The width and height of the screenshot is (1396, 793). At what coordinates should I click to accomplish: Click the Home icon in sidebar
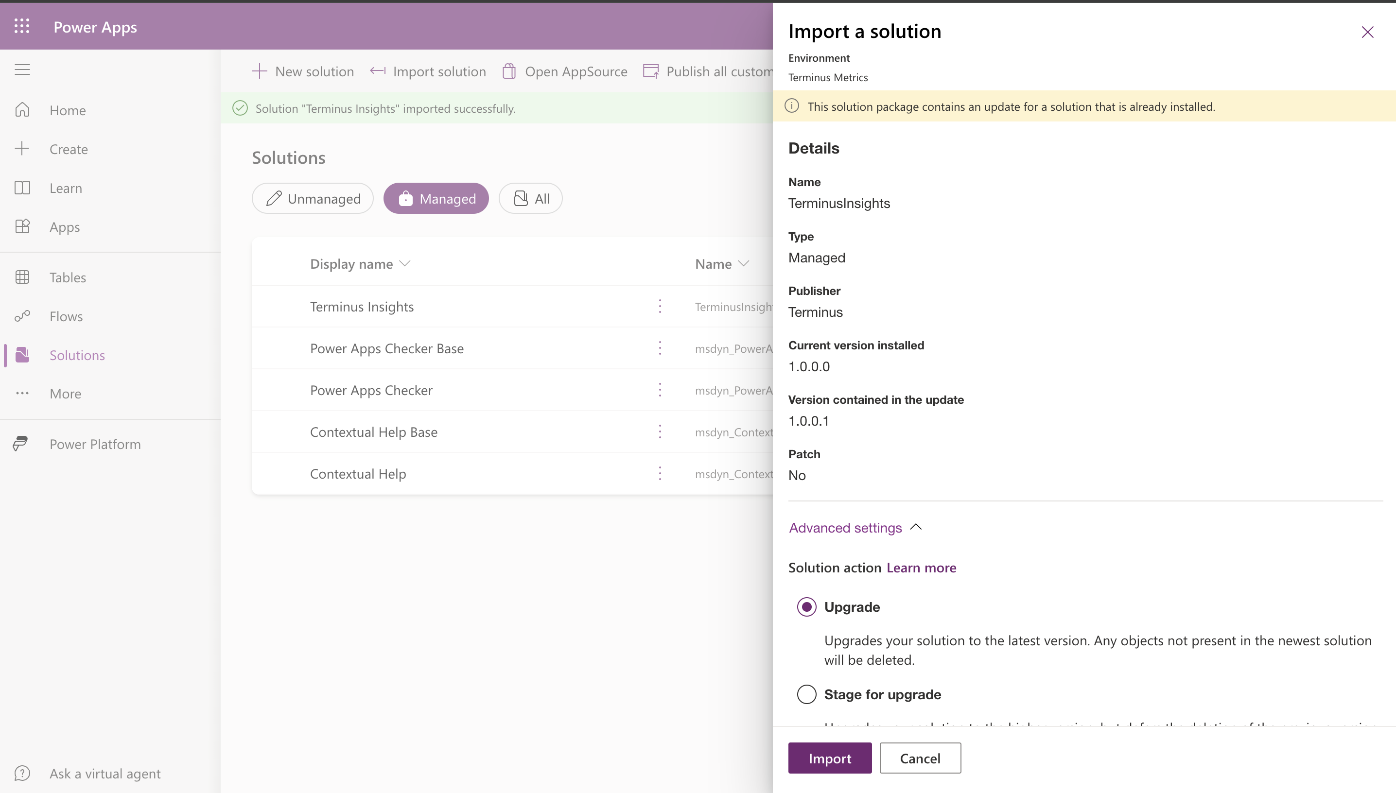(x=22, y=110)
